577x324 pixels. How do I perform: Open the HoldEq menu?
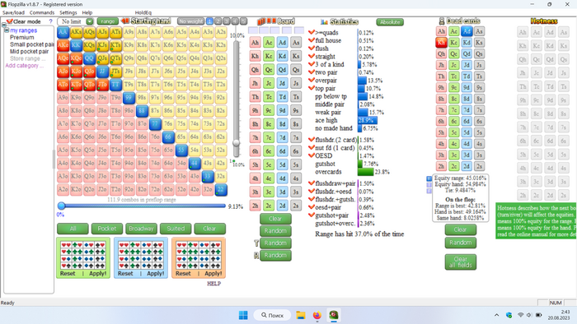(143, 12)
